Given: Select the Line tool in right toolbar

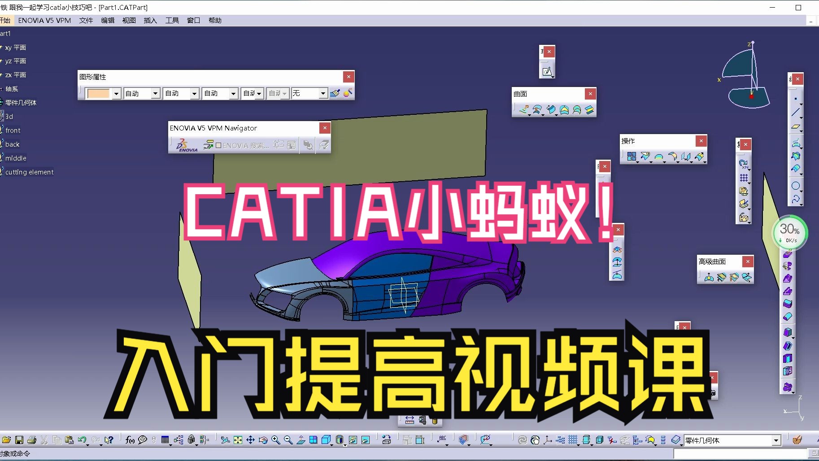Looking at the screenshot, I should pyautogui.click(x=795, y=112).
